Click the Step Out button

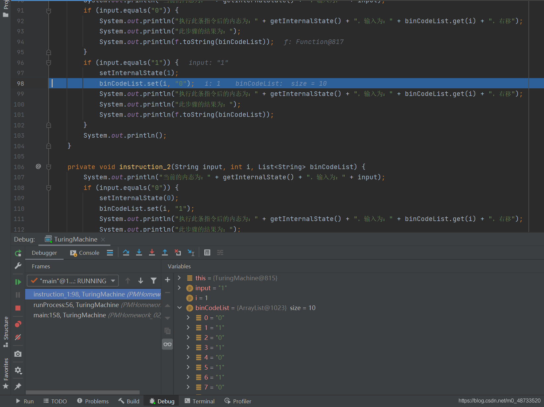(x=165, y=252)
